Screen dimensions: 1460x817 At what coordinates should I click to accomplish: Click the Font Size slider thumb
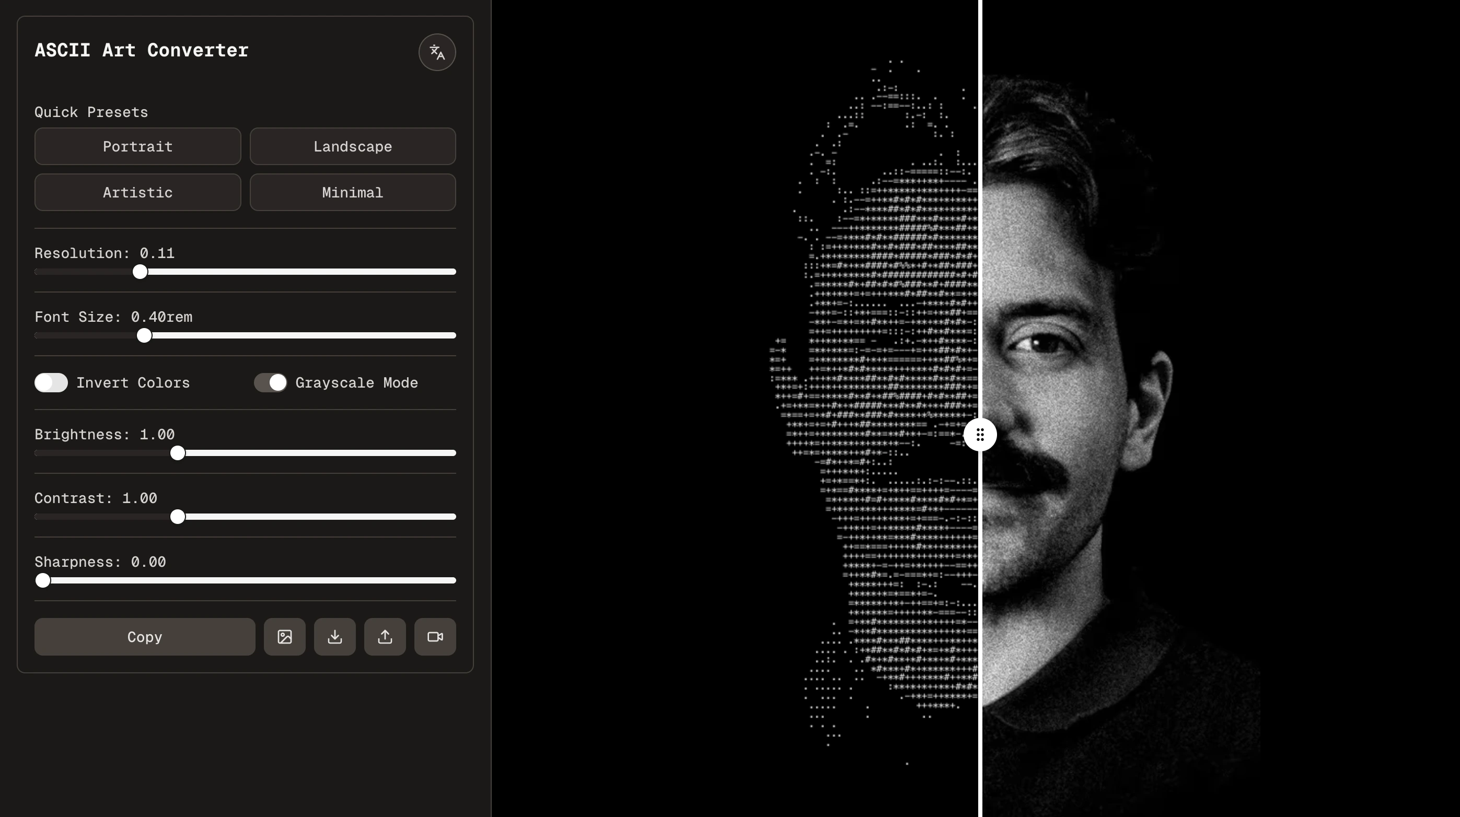[145, 335]
